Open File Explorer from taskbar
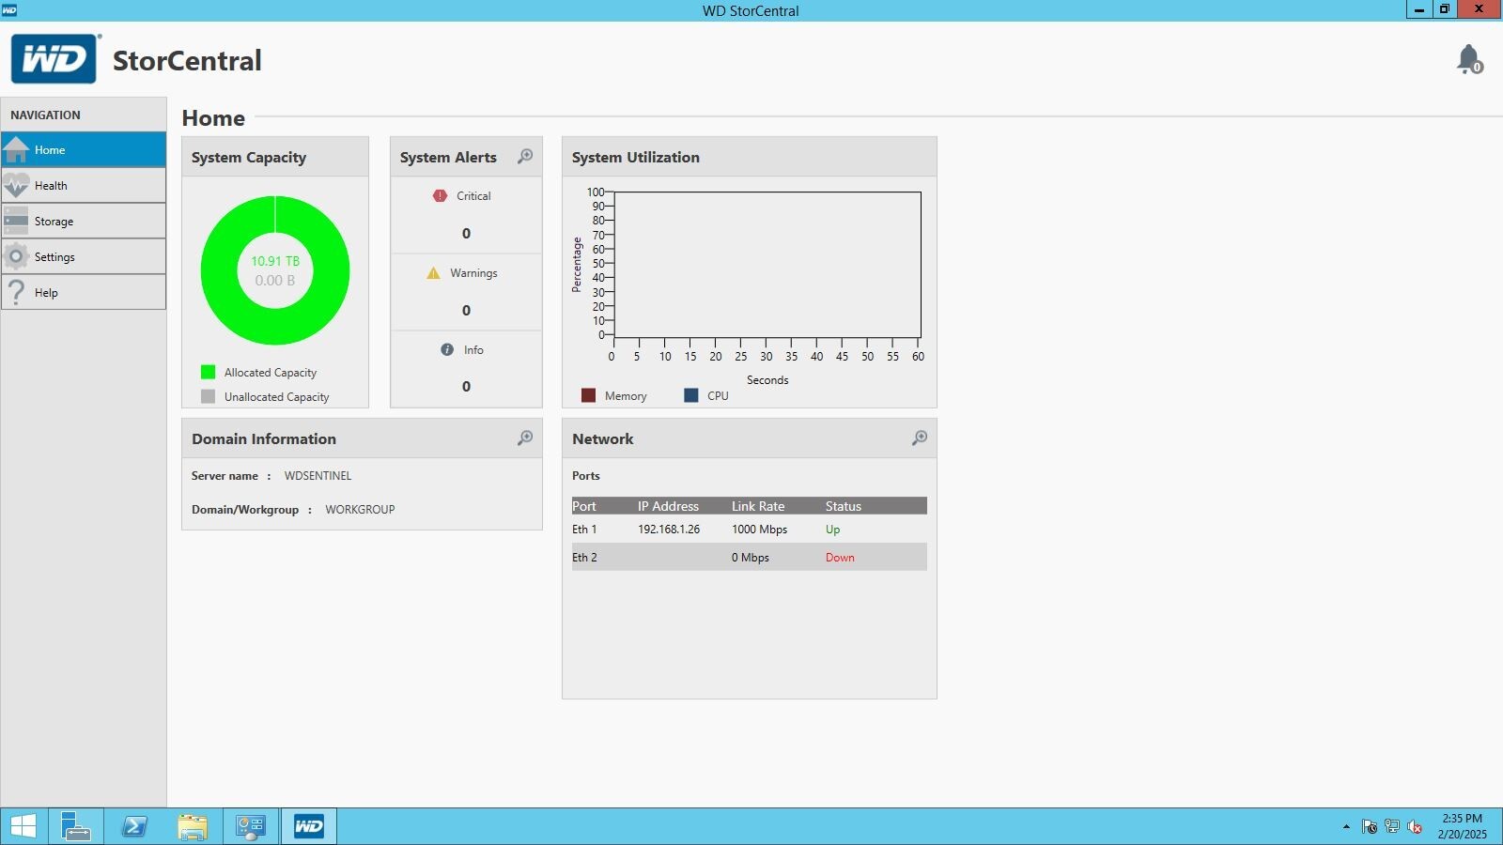The width and height of the screenshot is (1503, 845). coord(193,826)
